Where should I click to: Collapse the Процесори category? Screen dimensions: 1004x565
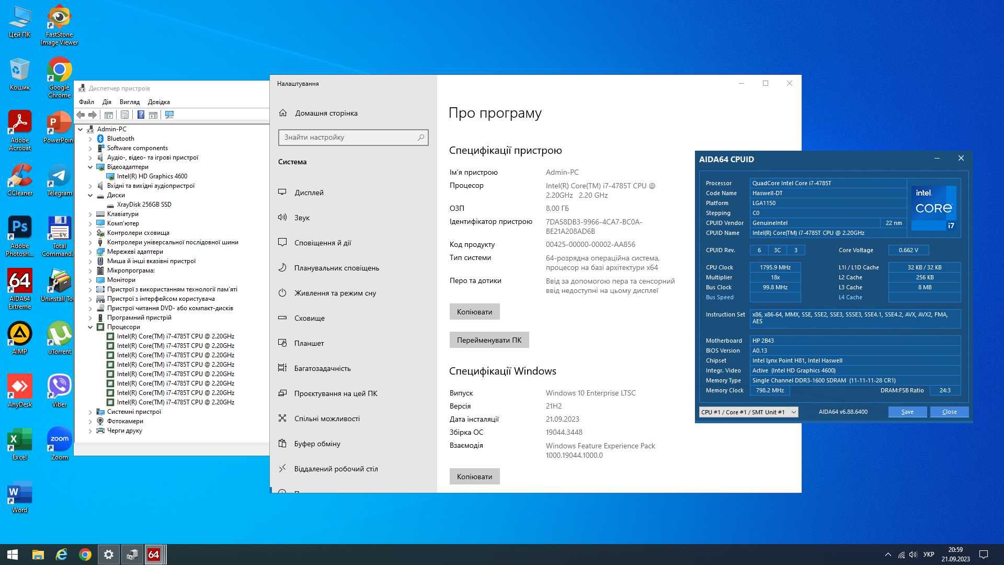(90, 327)
